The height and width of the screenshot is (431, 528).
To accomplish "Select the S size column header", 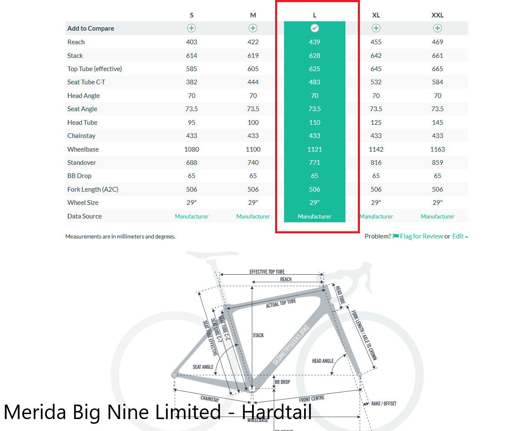I will (x=191, y=15).
